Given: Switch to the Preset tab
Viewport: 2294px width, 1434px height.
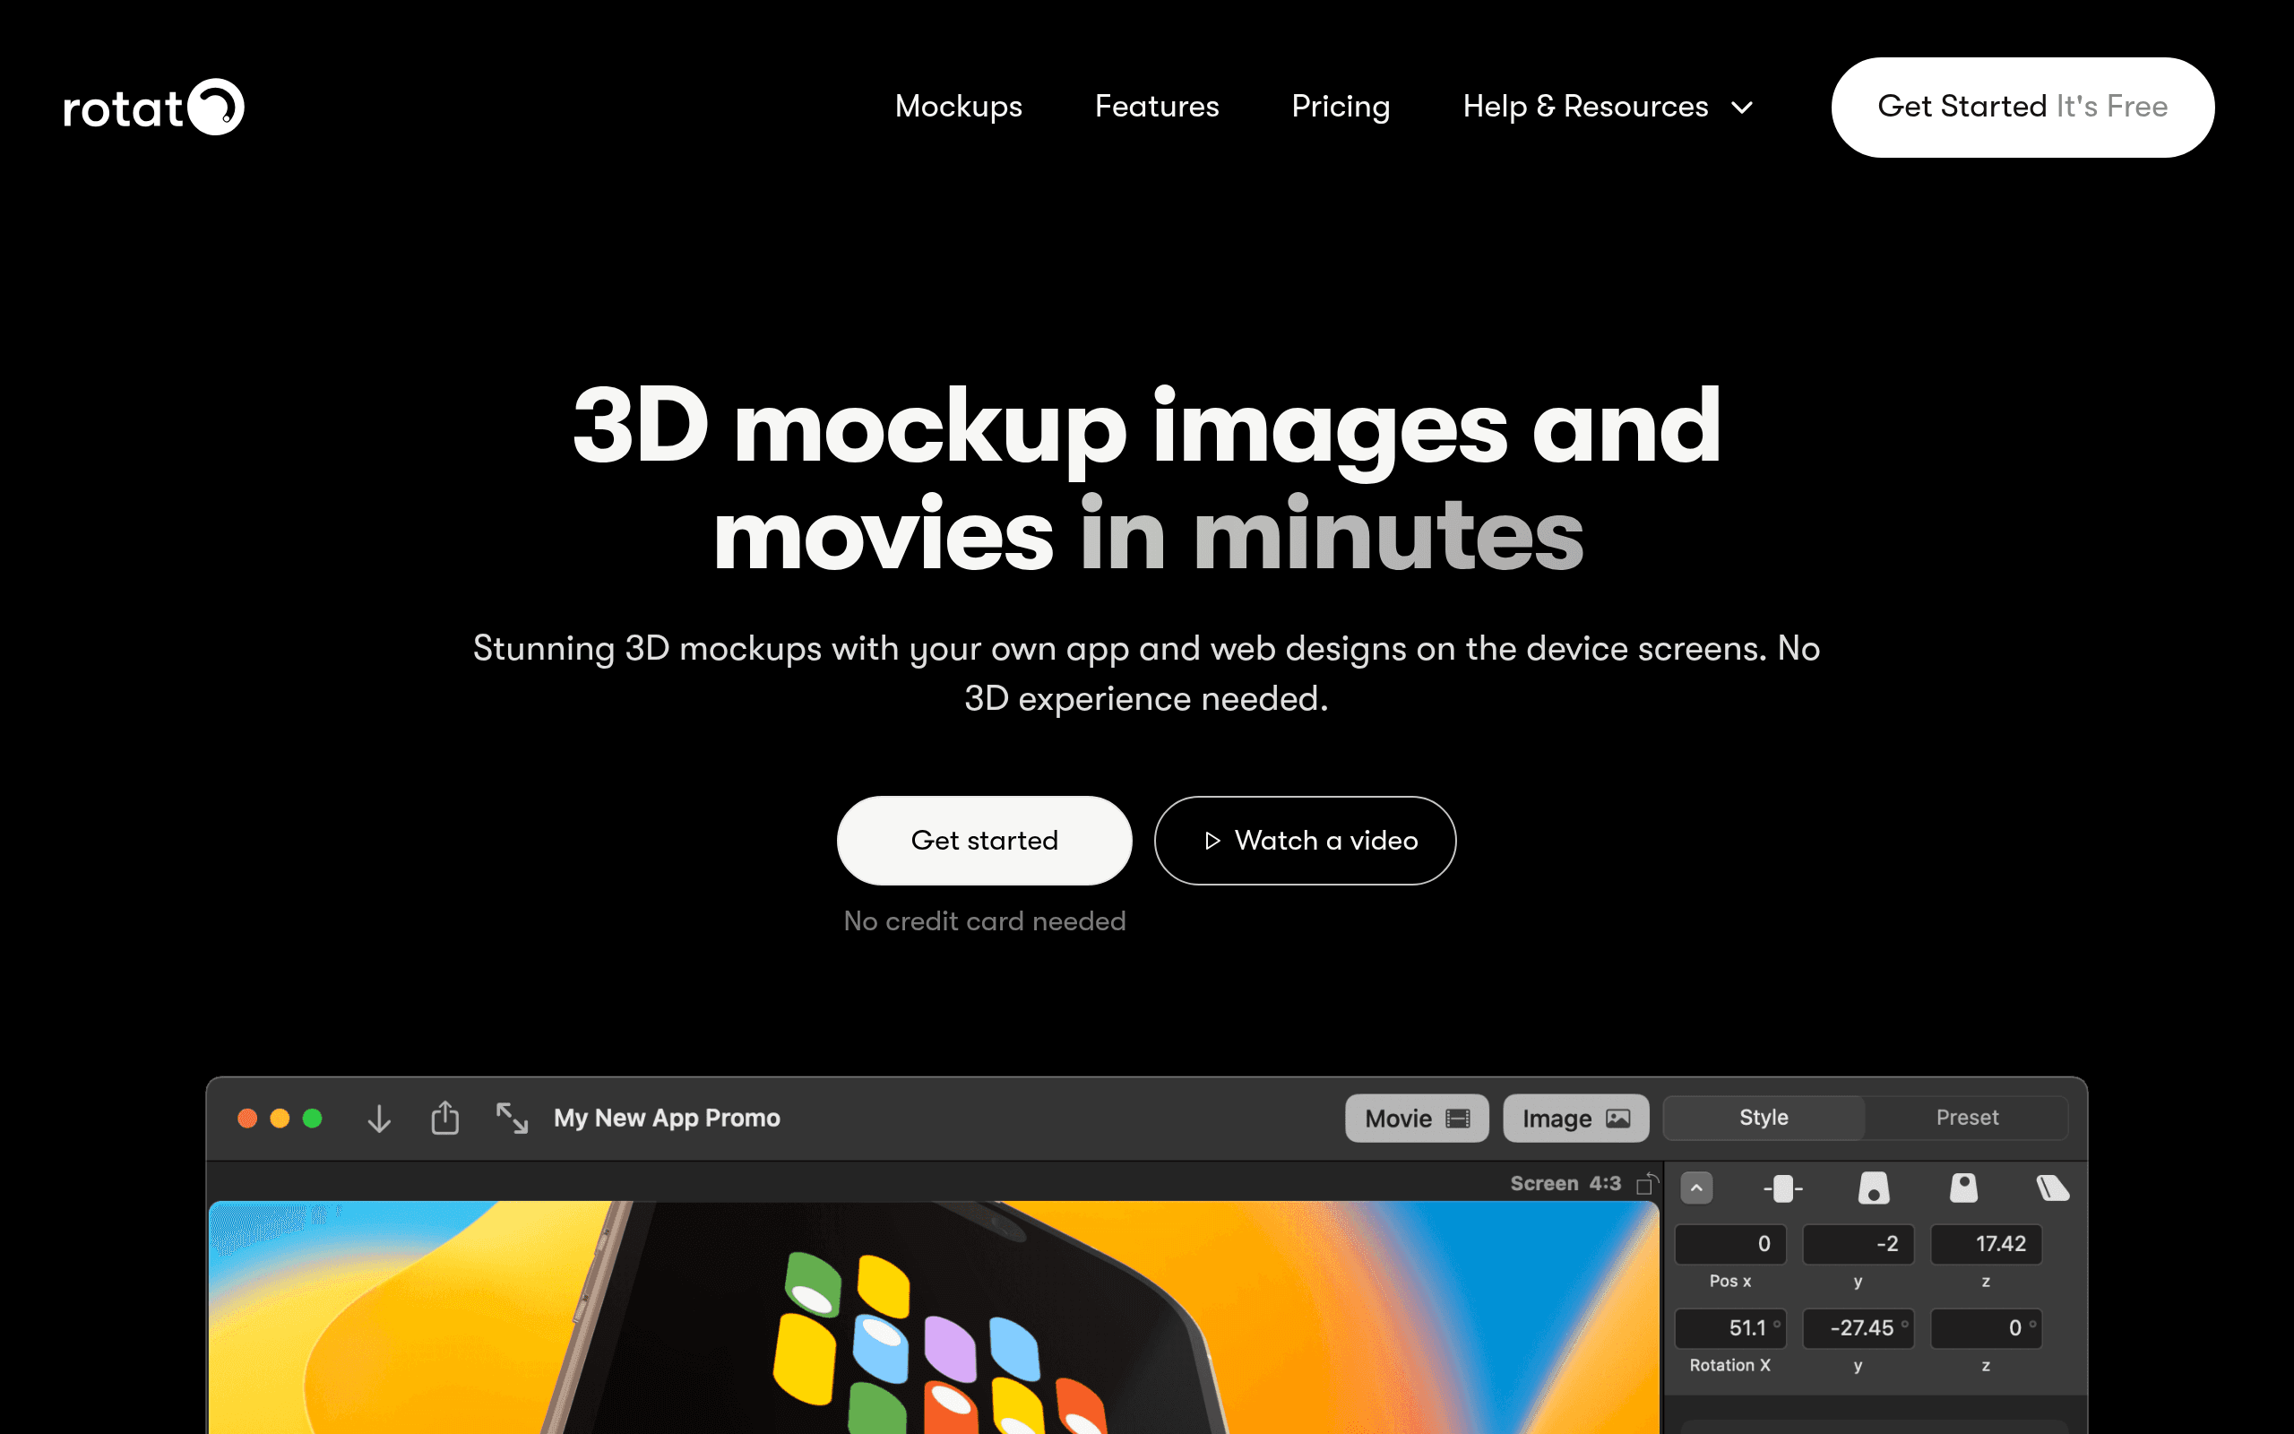Looking at the screenshot, I should pos(1967,1118).
